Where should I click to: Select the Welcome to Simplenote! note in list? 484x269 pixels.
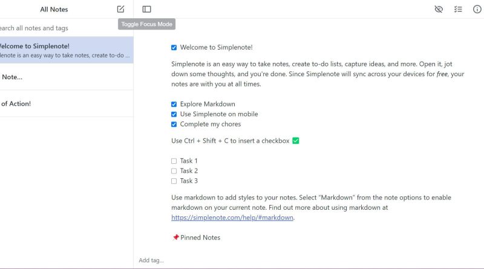point(67,50)
